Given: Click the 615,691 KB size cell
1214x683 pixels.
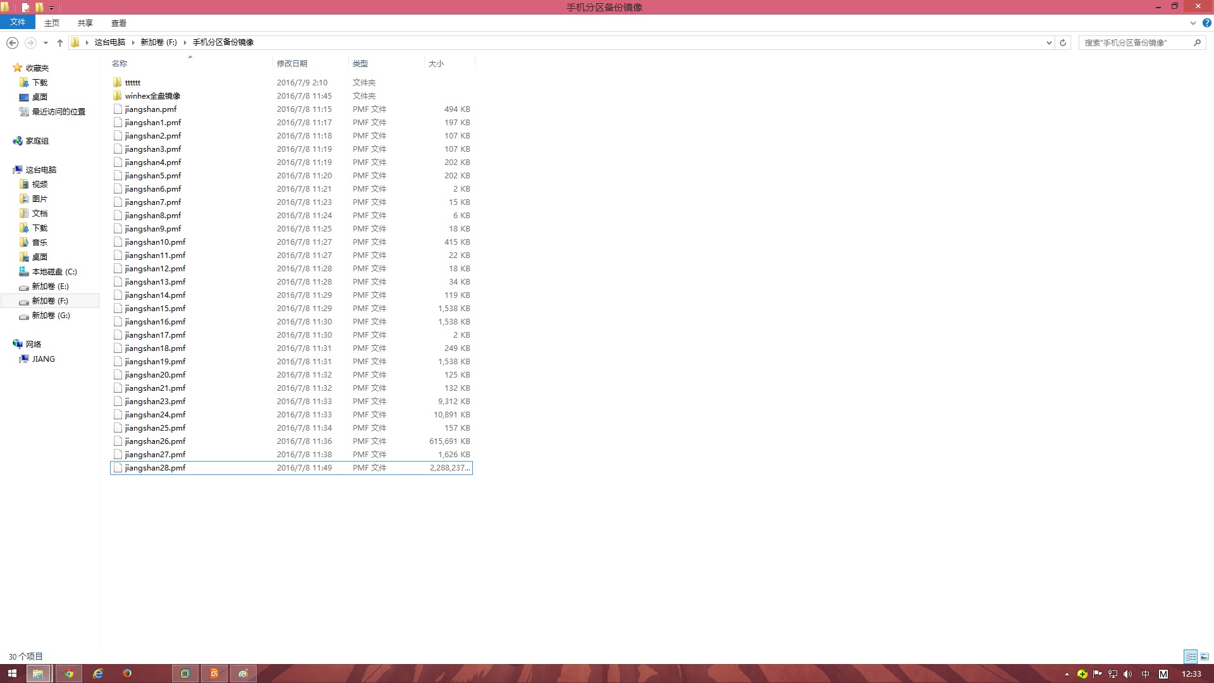Looking at the screenshot, I should [x=450, y=441].
